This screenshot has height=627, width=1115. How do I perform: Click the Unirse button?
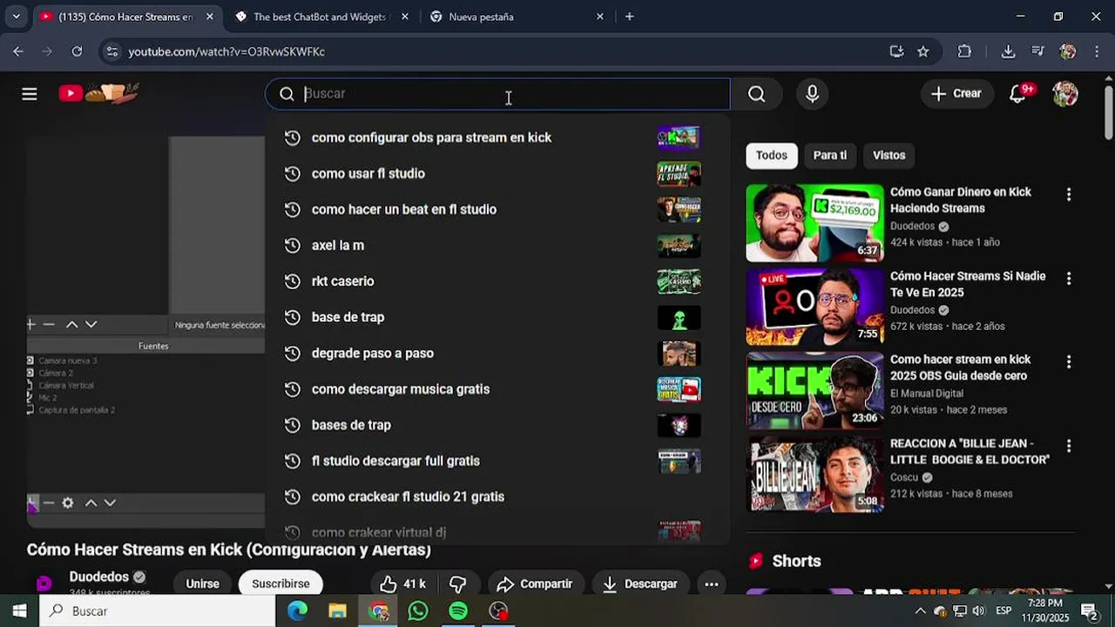(x=202, y=583)
